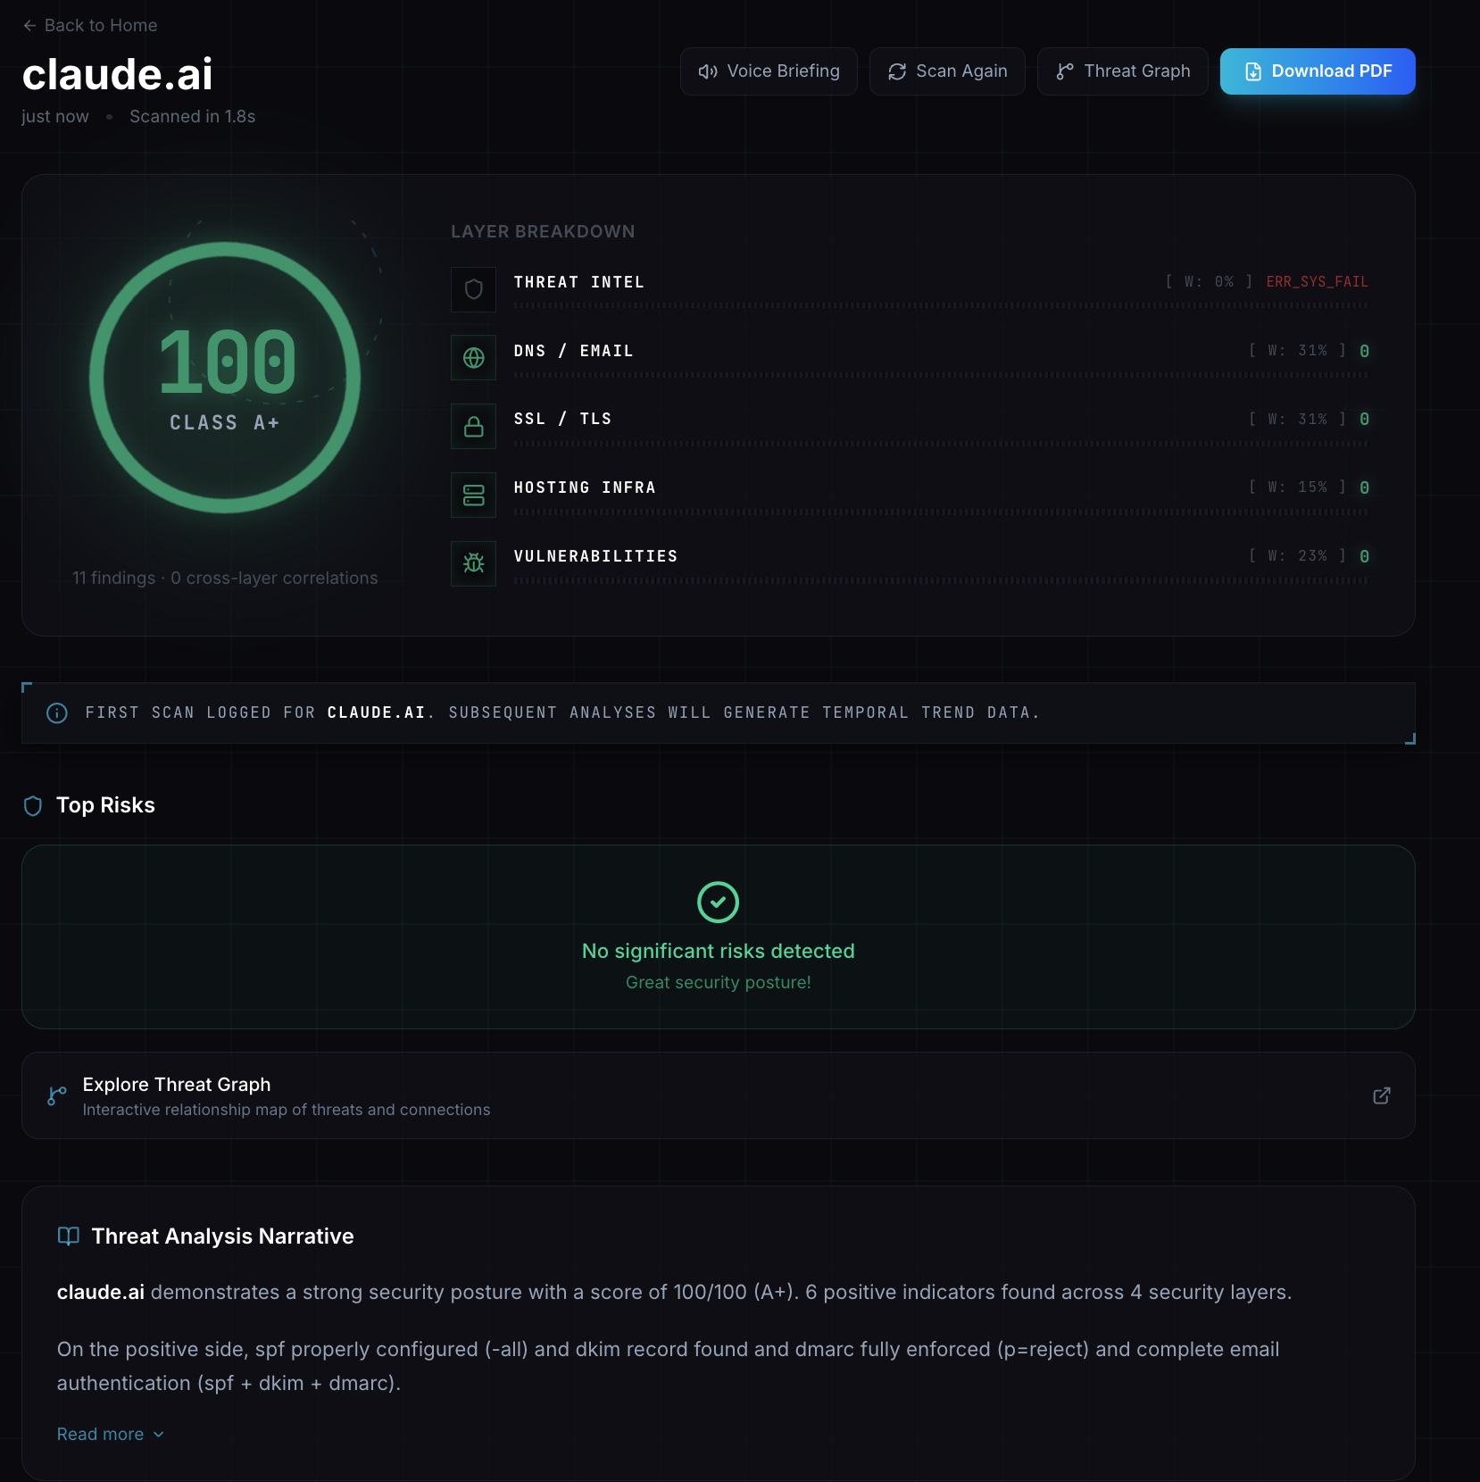Click the No significant risks detected message
Screen dimensions: 1480x1482
click(718, 951)
